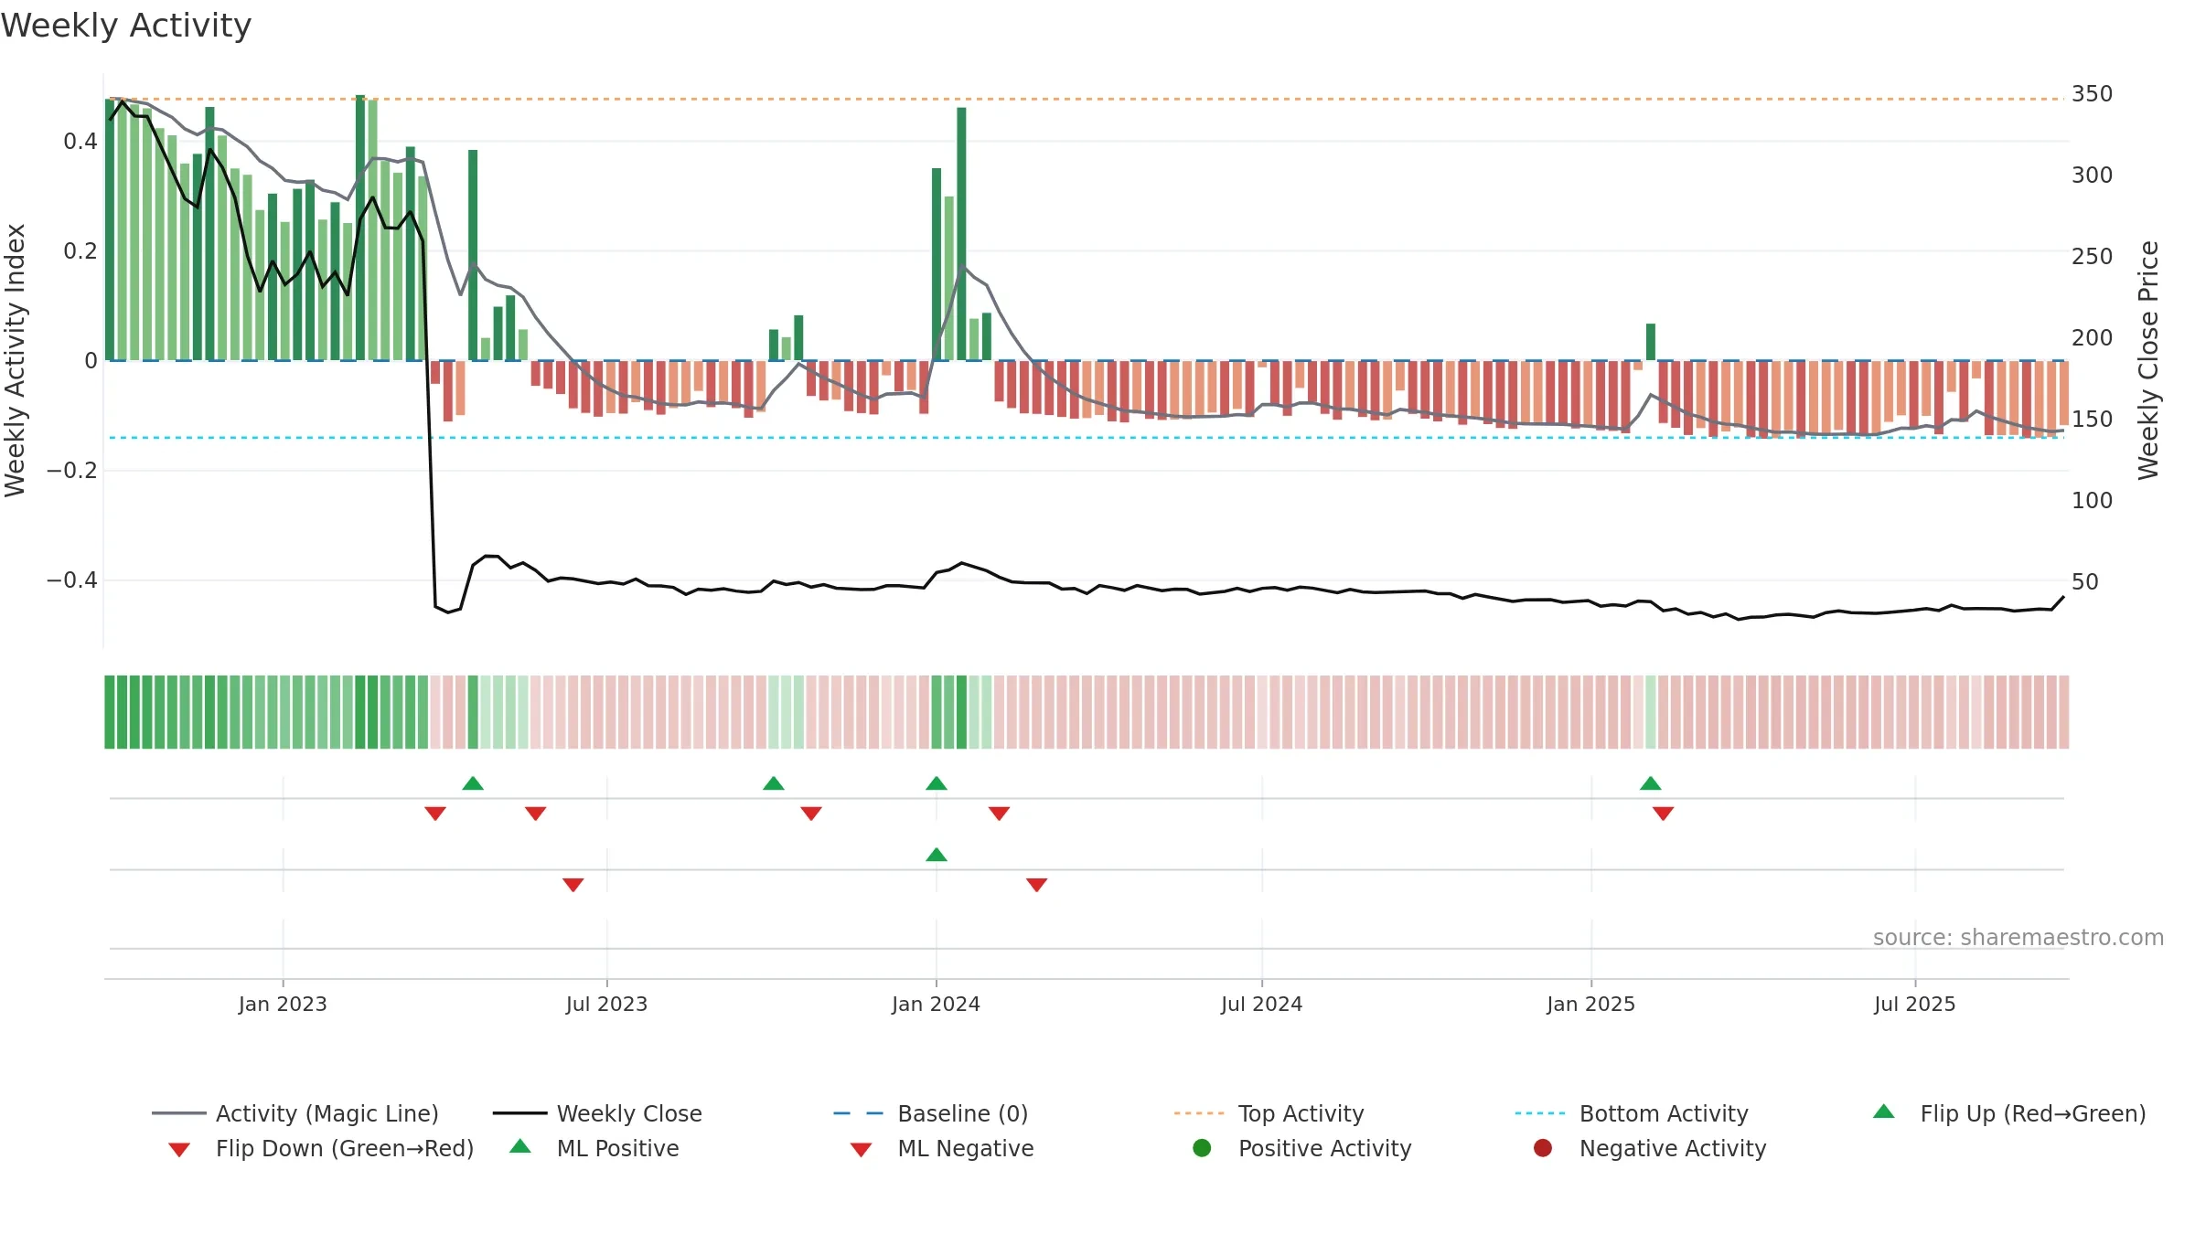2195x1234 pixels.
Task: Click flip-up marker after Jan 2025
Action: click(1651, 783)
